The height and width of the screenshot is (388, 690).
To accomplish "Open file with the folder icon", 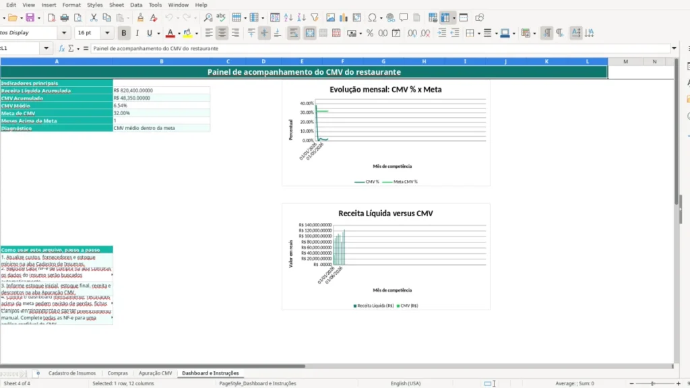I will click(13, 18).
